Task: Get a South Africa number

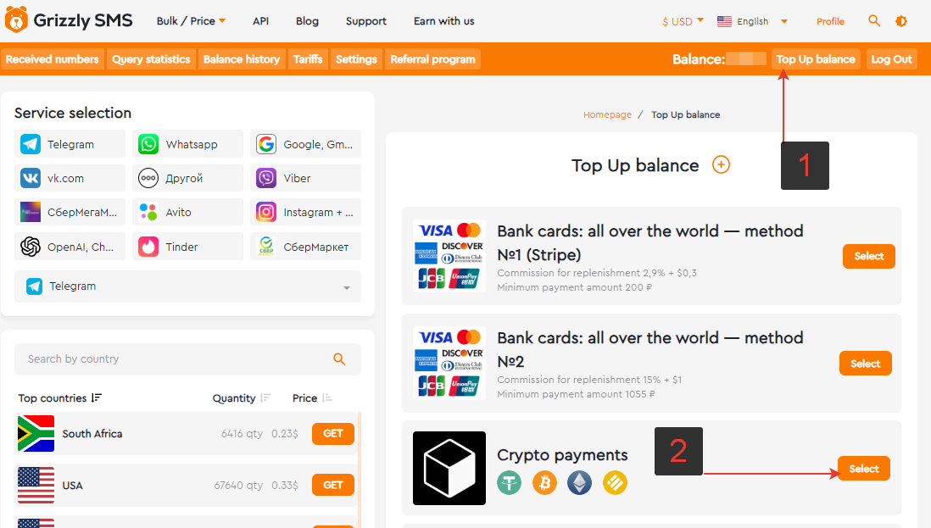Action: point(332,434)
